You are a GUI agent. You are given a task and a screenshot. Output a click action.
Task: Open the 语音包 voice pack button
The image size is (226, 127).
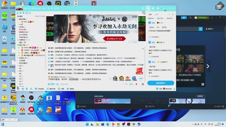pyautogui.click(x=70, y=89)
